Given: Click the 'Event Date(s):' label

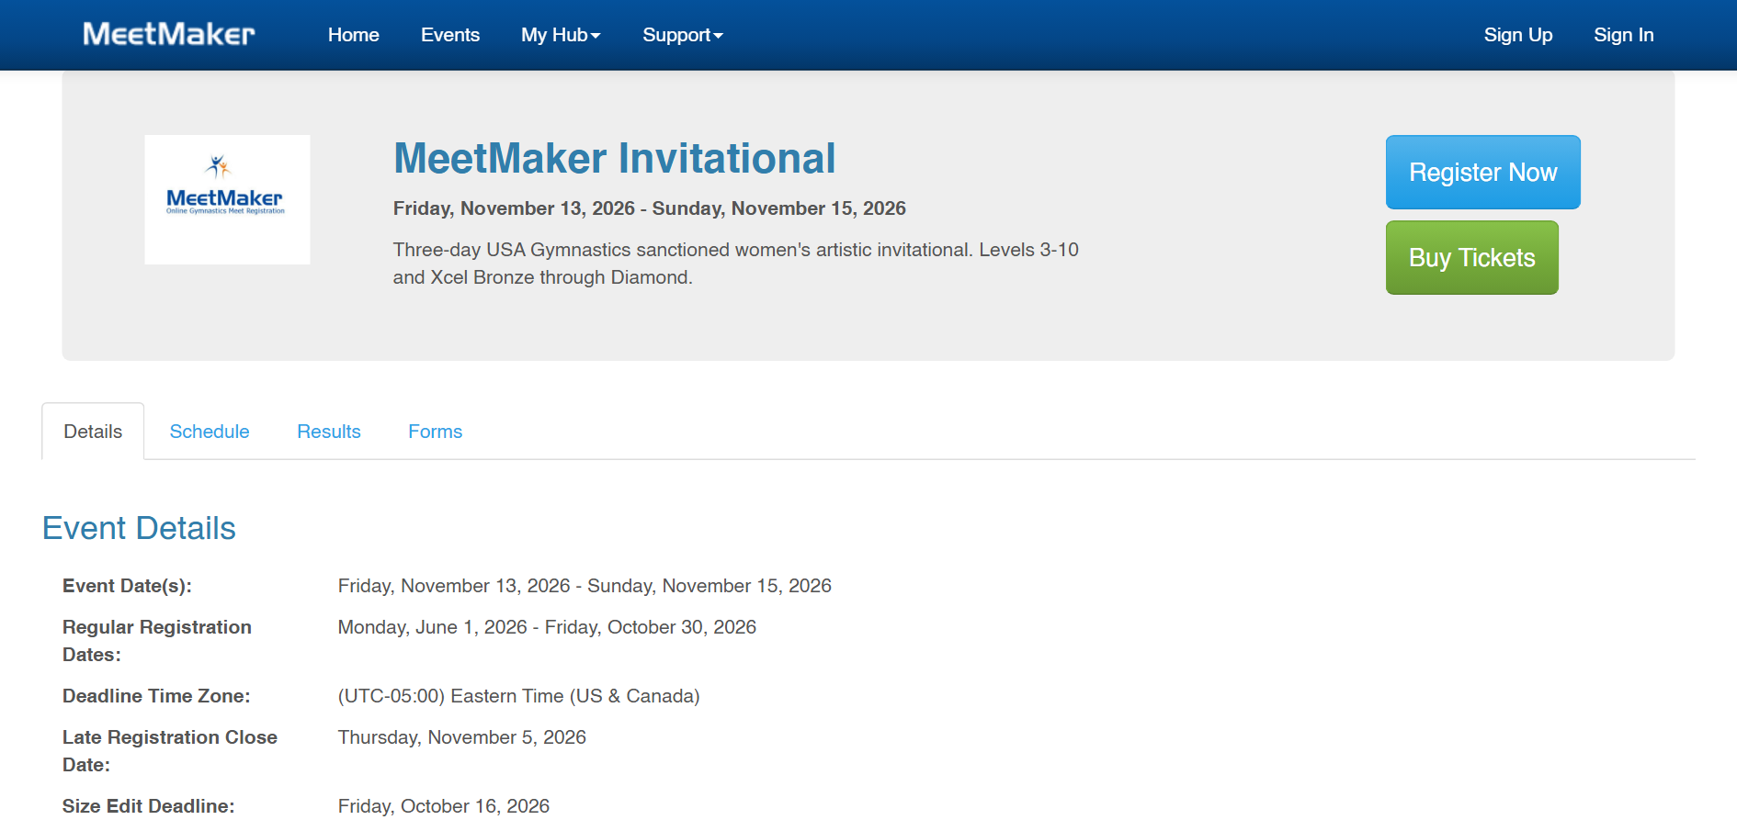Looking at the screenshot, I should (127, 586).
